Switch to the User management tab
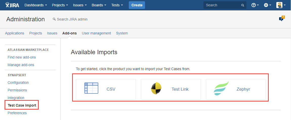This screenshot has width=291, height=120. click(x=96, y=33)
